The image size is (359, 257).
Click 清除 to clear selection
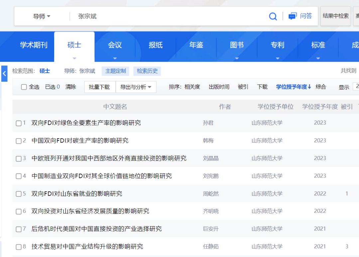coord(70,87)
